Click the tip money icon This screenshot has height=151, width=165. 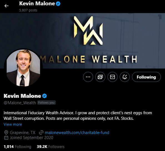tap(100, 77)
